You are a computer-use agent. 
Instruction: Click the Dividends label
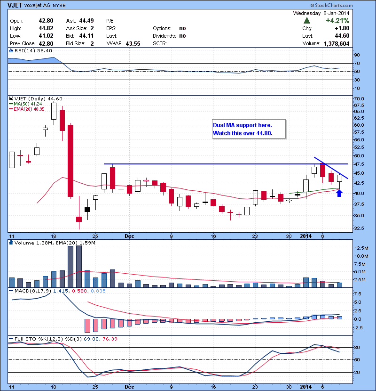click(164, 36)
